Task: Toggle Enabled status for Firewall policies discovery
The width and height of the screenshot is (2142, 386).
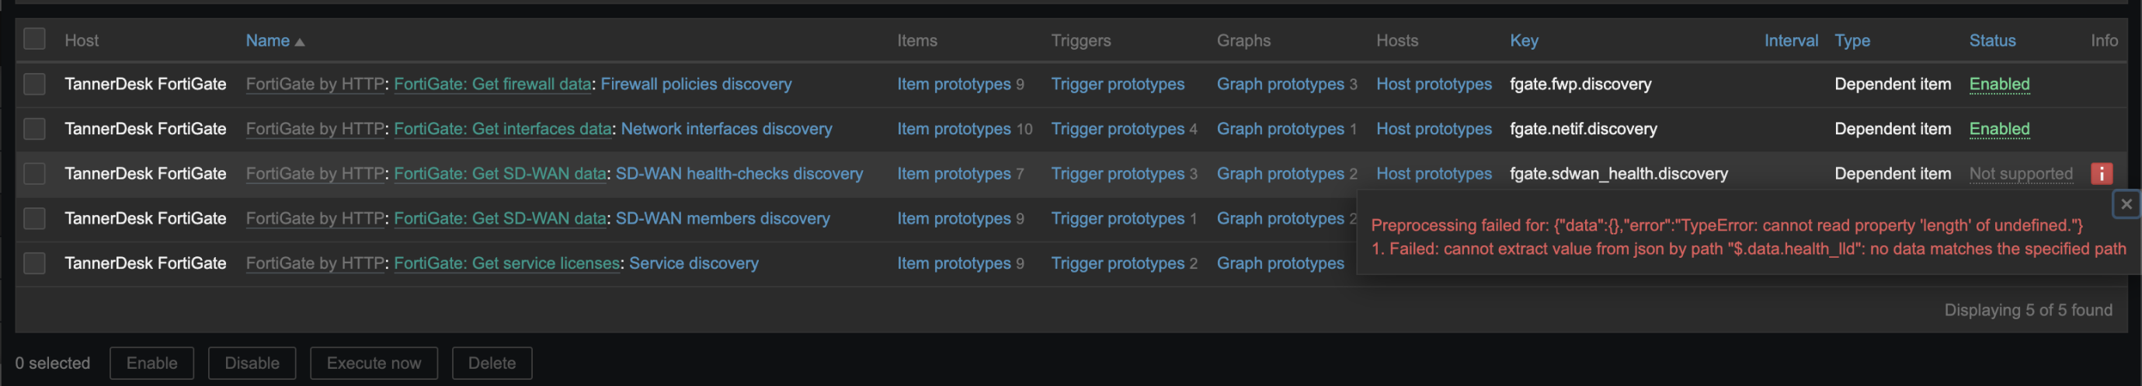Action: (1998, 84)
